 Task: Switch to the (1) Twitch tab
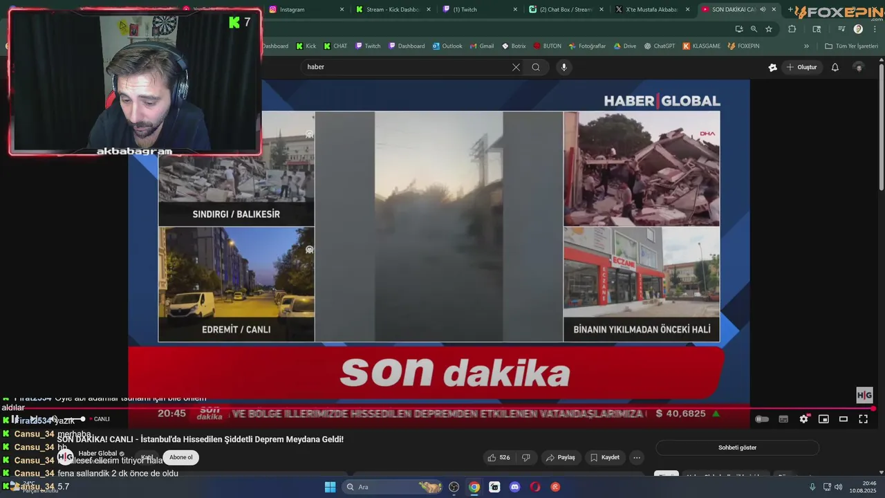click(x=480, y=10)
